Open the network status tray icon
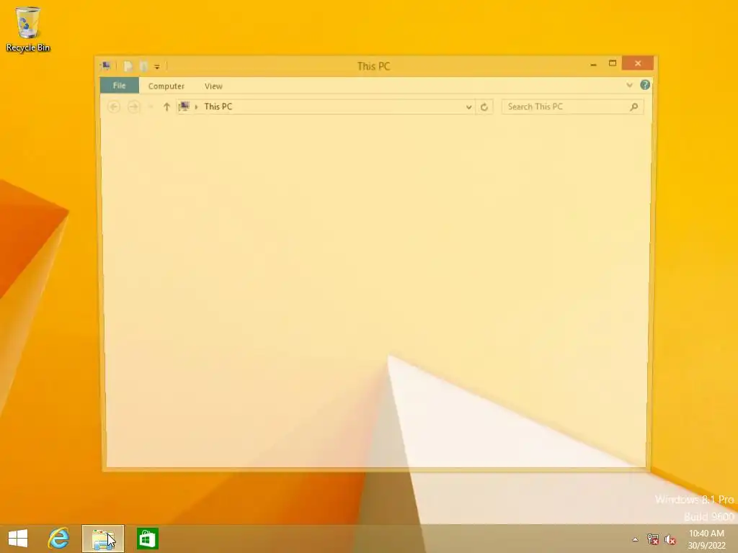738x553 pixels. [x=652, y=539]
